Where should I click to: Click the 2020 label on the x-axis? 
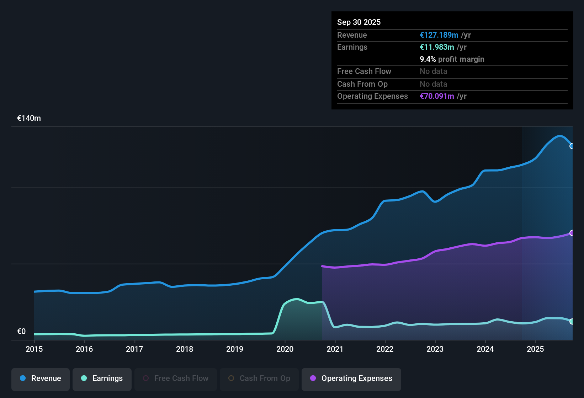[285, 349]
